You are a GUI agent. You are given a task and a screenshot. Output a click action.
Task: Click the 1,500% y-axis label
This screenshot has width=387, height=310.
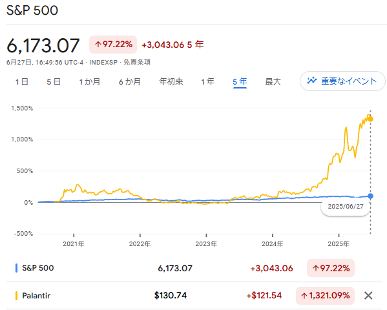tap(22, 108)
